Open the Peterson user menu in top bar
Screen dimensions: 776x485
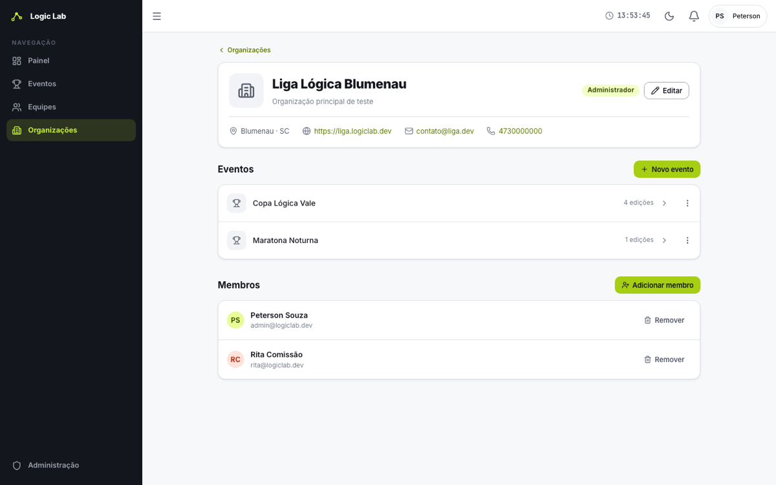tap(738, 16)
